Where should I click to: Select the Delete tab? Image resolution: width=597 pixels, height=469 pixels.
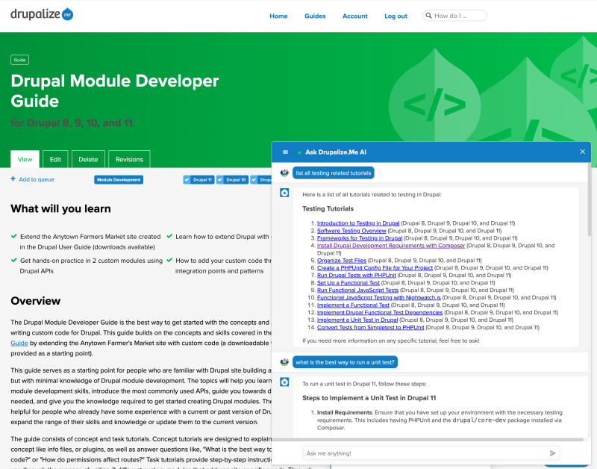(88, 159)
